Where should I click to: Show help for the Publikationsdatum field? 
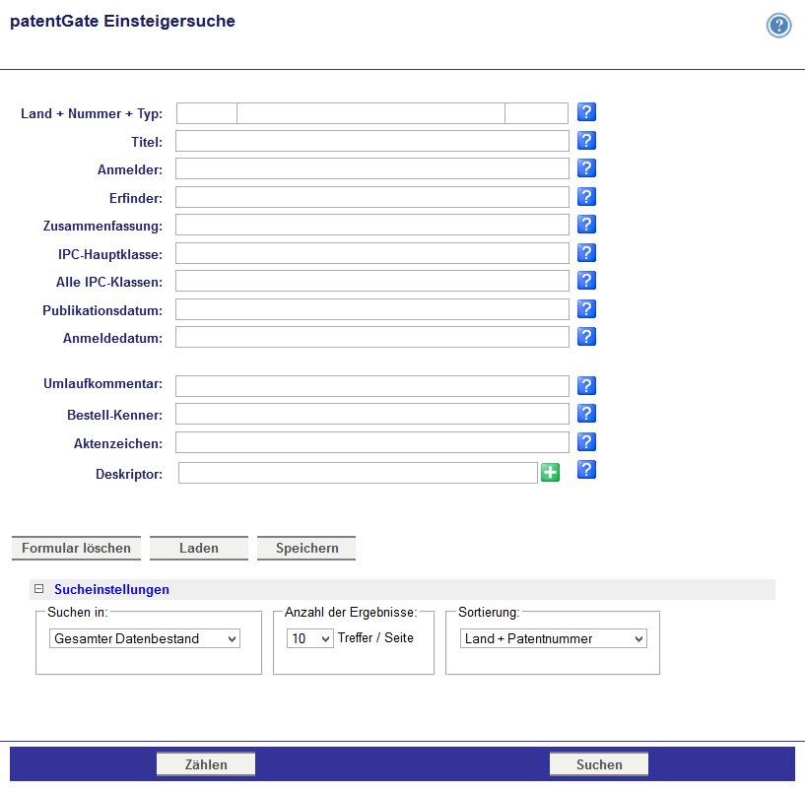pos(586,309)
